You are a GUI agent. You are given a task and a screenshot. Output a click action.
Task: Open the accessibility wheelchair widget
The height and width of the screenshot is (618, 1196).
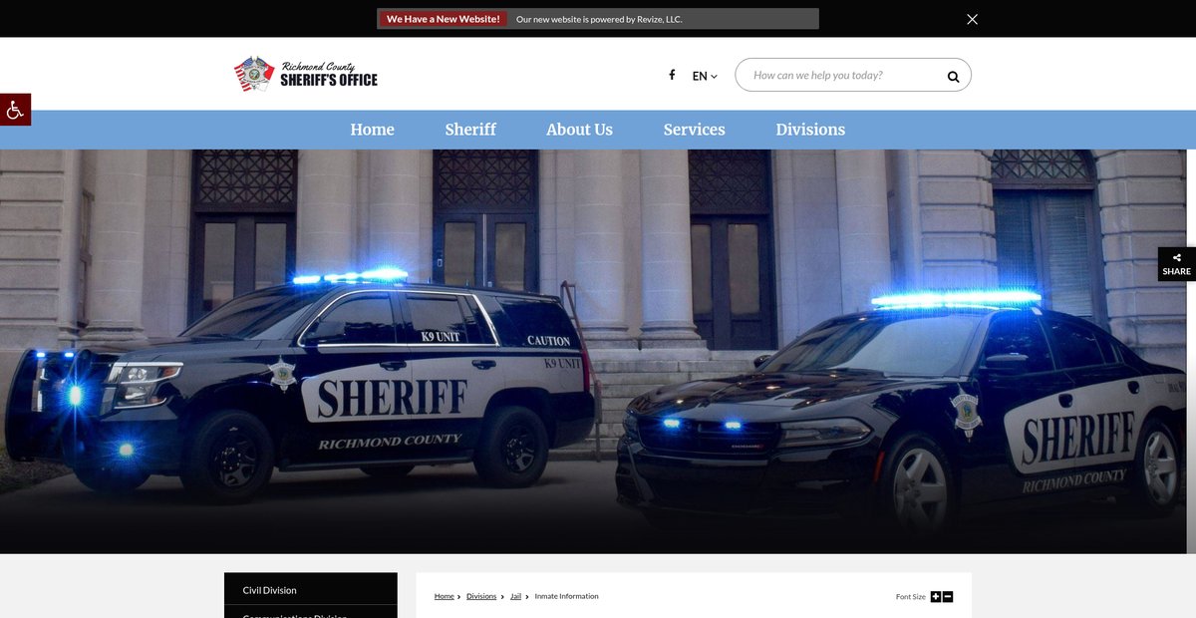[15, 110]
